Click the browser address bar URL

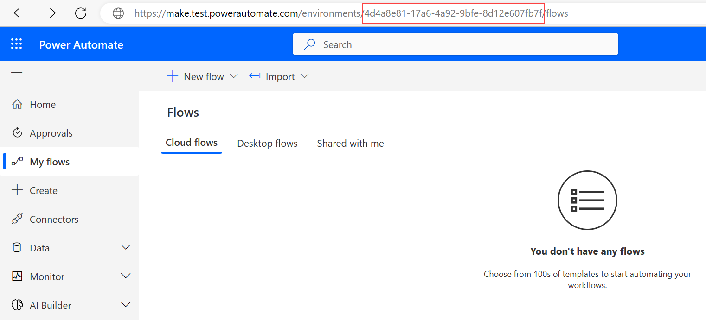(x=351, y=13)
